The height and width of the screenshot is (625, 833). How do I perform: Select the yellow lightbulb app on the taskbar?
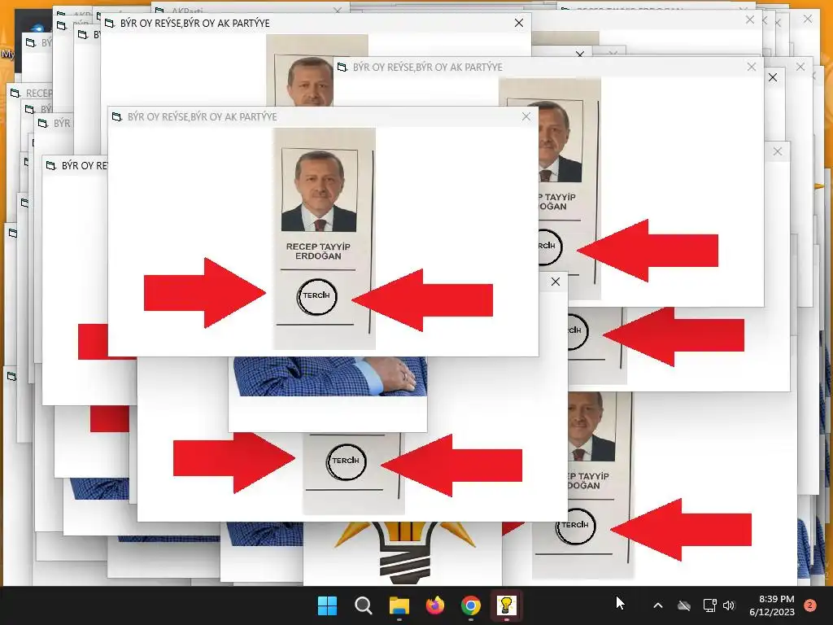point(506,605)
